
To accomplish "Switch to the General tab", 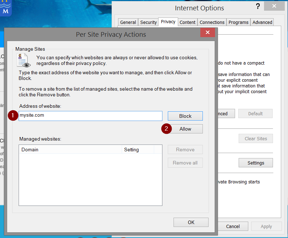I will (128, 22).
